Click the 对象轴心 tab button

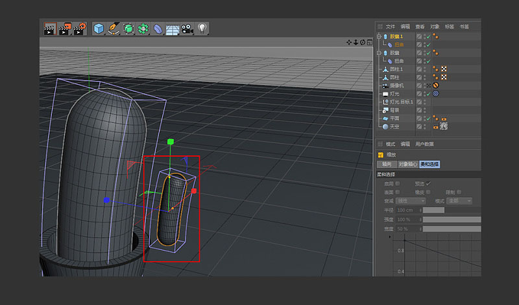pos(407,164)
